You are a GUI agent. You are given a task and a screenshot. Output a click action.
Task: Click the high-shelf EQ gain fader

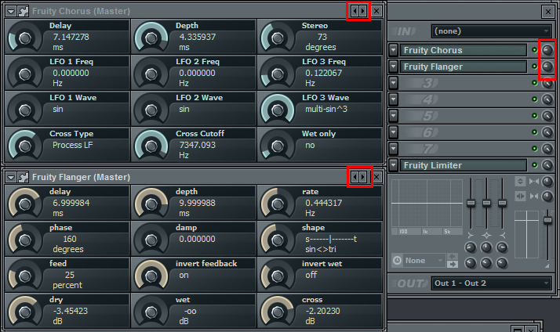tap(502, 204)
